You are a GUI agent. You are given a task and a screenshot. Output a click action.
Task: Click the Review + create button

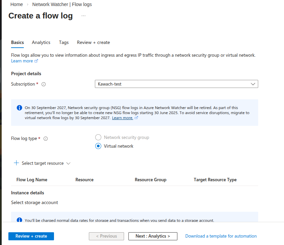point(31,236)
